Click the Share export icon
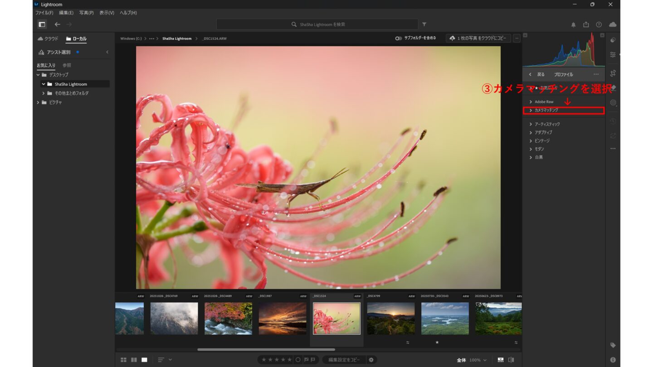653x367 pixels. tap(586, 24)
